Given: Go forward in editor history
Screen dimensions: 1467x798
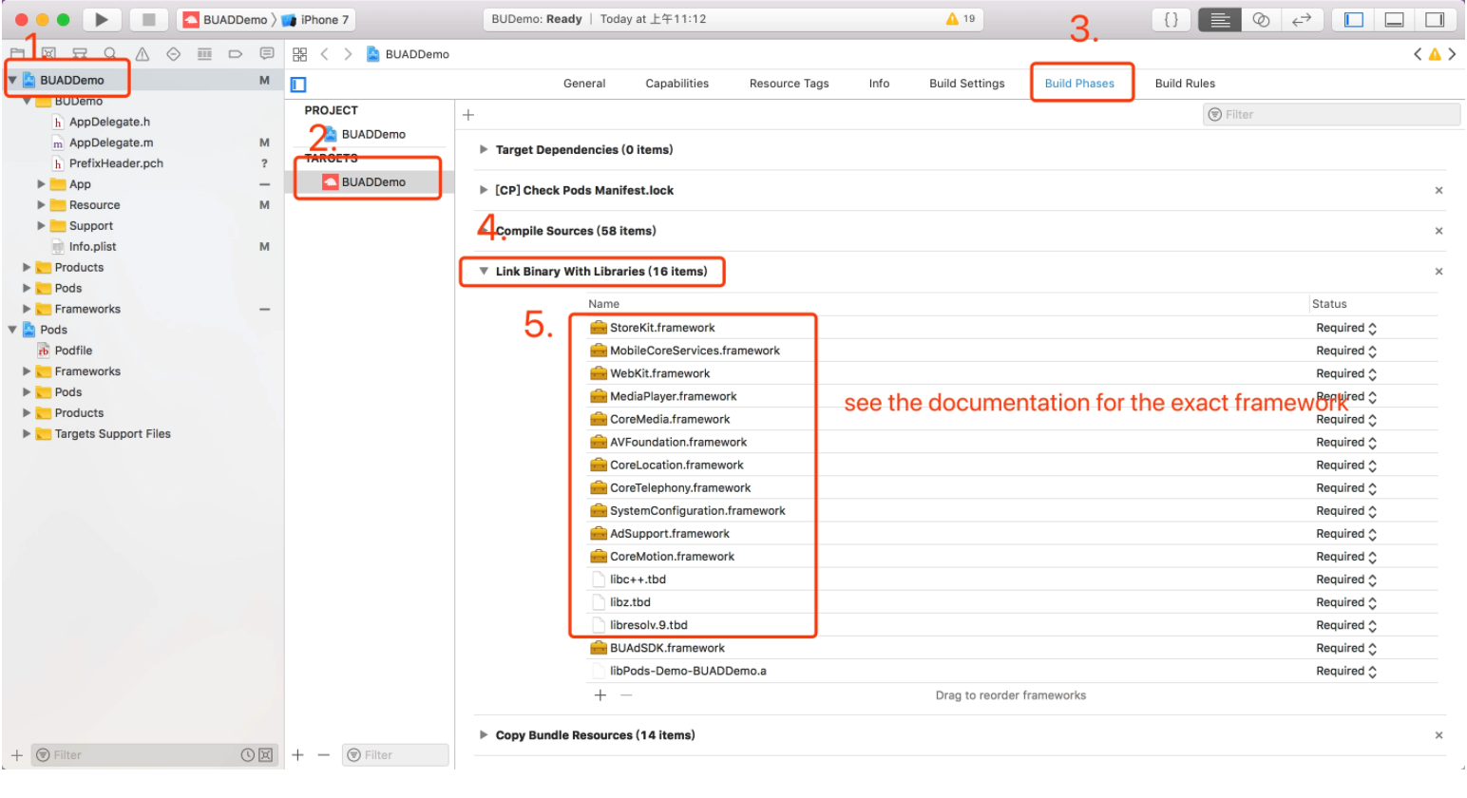Looking at the screenshot, I should click(348, 54).
